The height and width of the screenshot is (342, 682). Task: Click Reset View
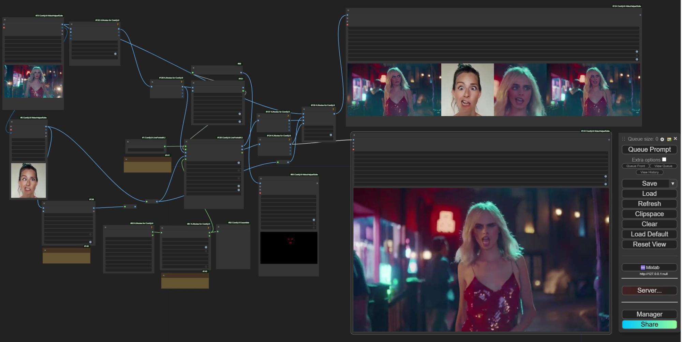649,244
